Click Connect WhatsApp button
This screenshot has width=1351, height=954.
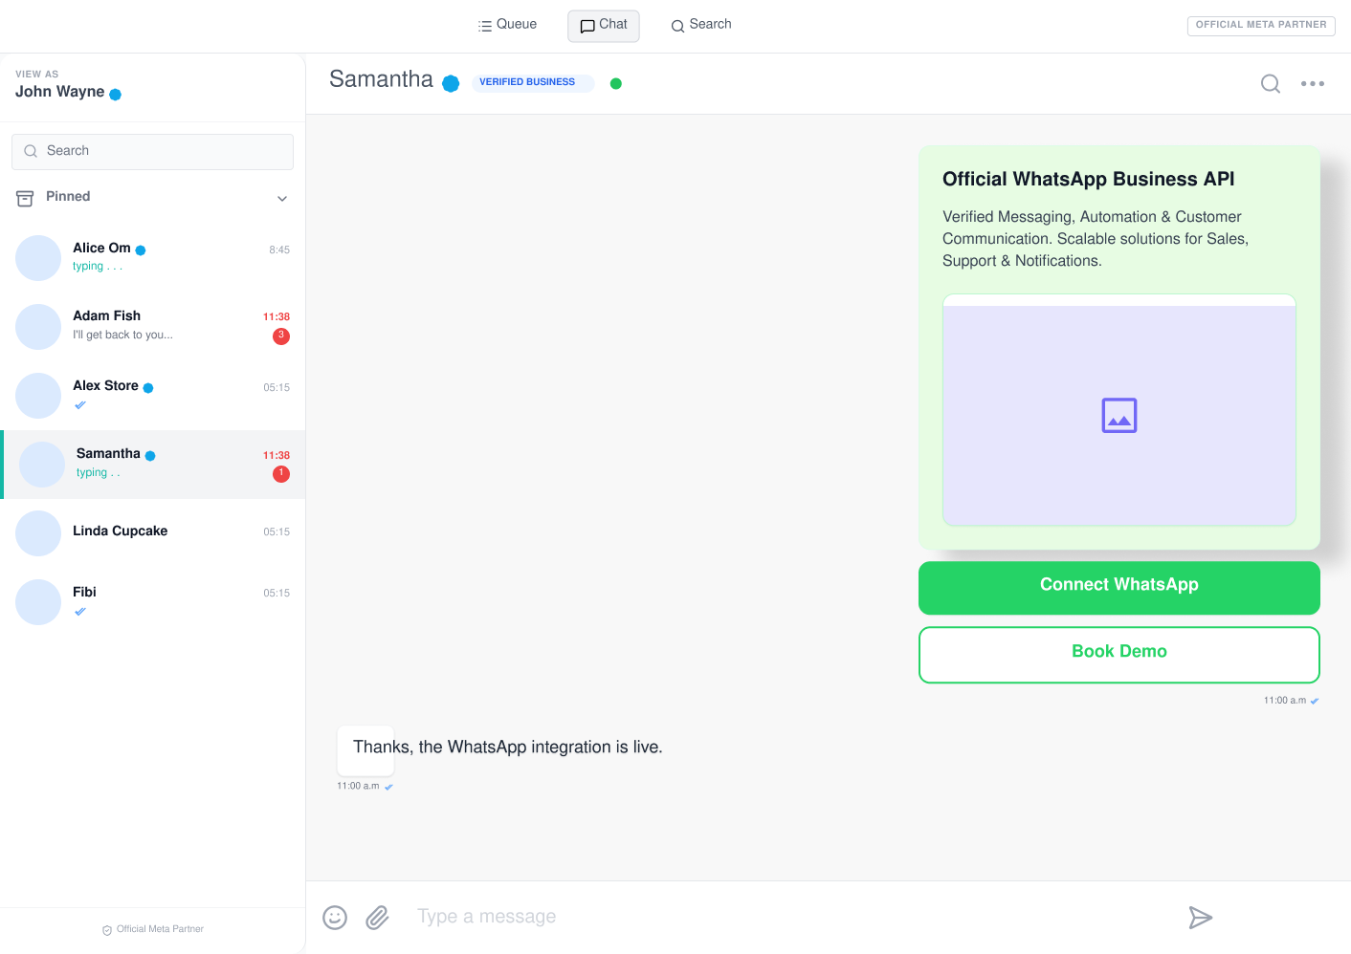pyautogui.click(x=1119, y=588)
